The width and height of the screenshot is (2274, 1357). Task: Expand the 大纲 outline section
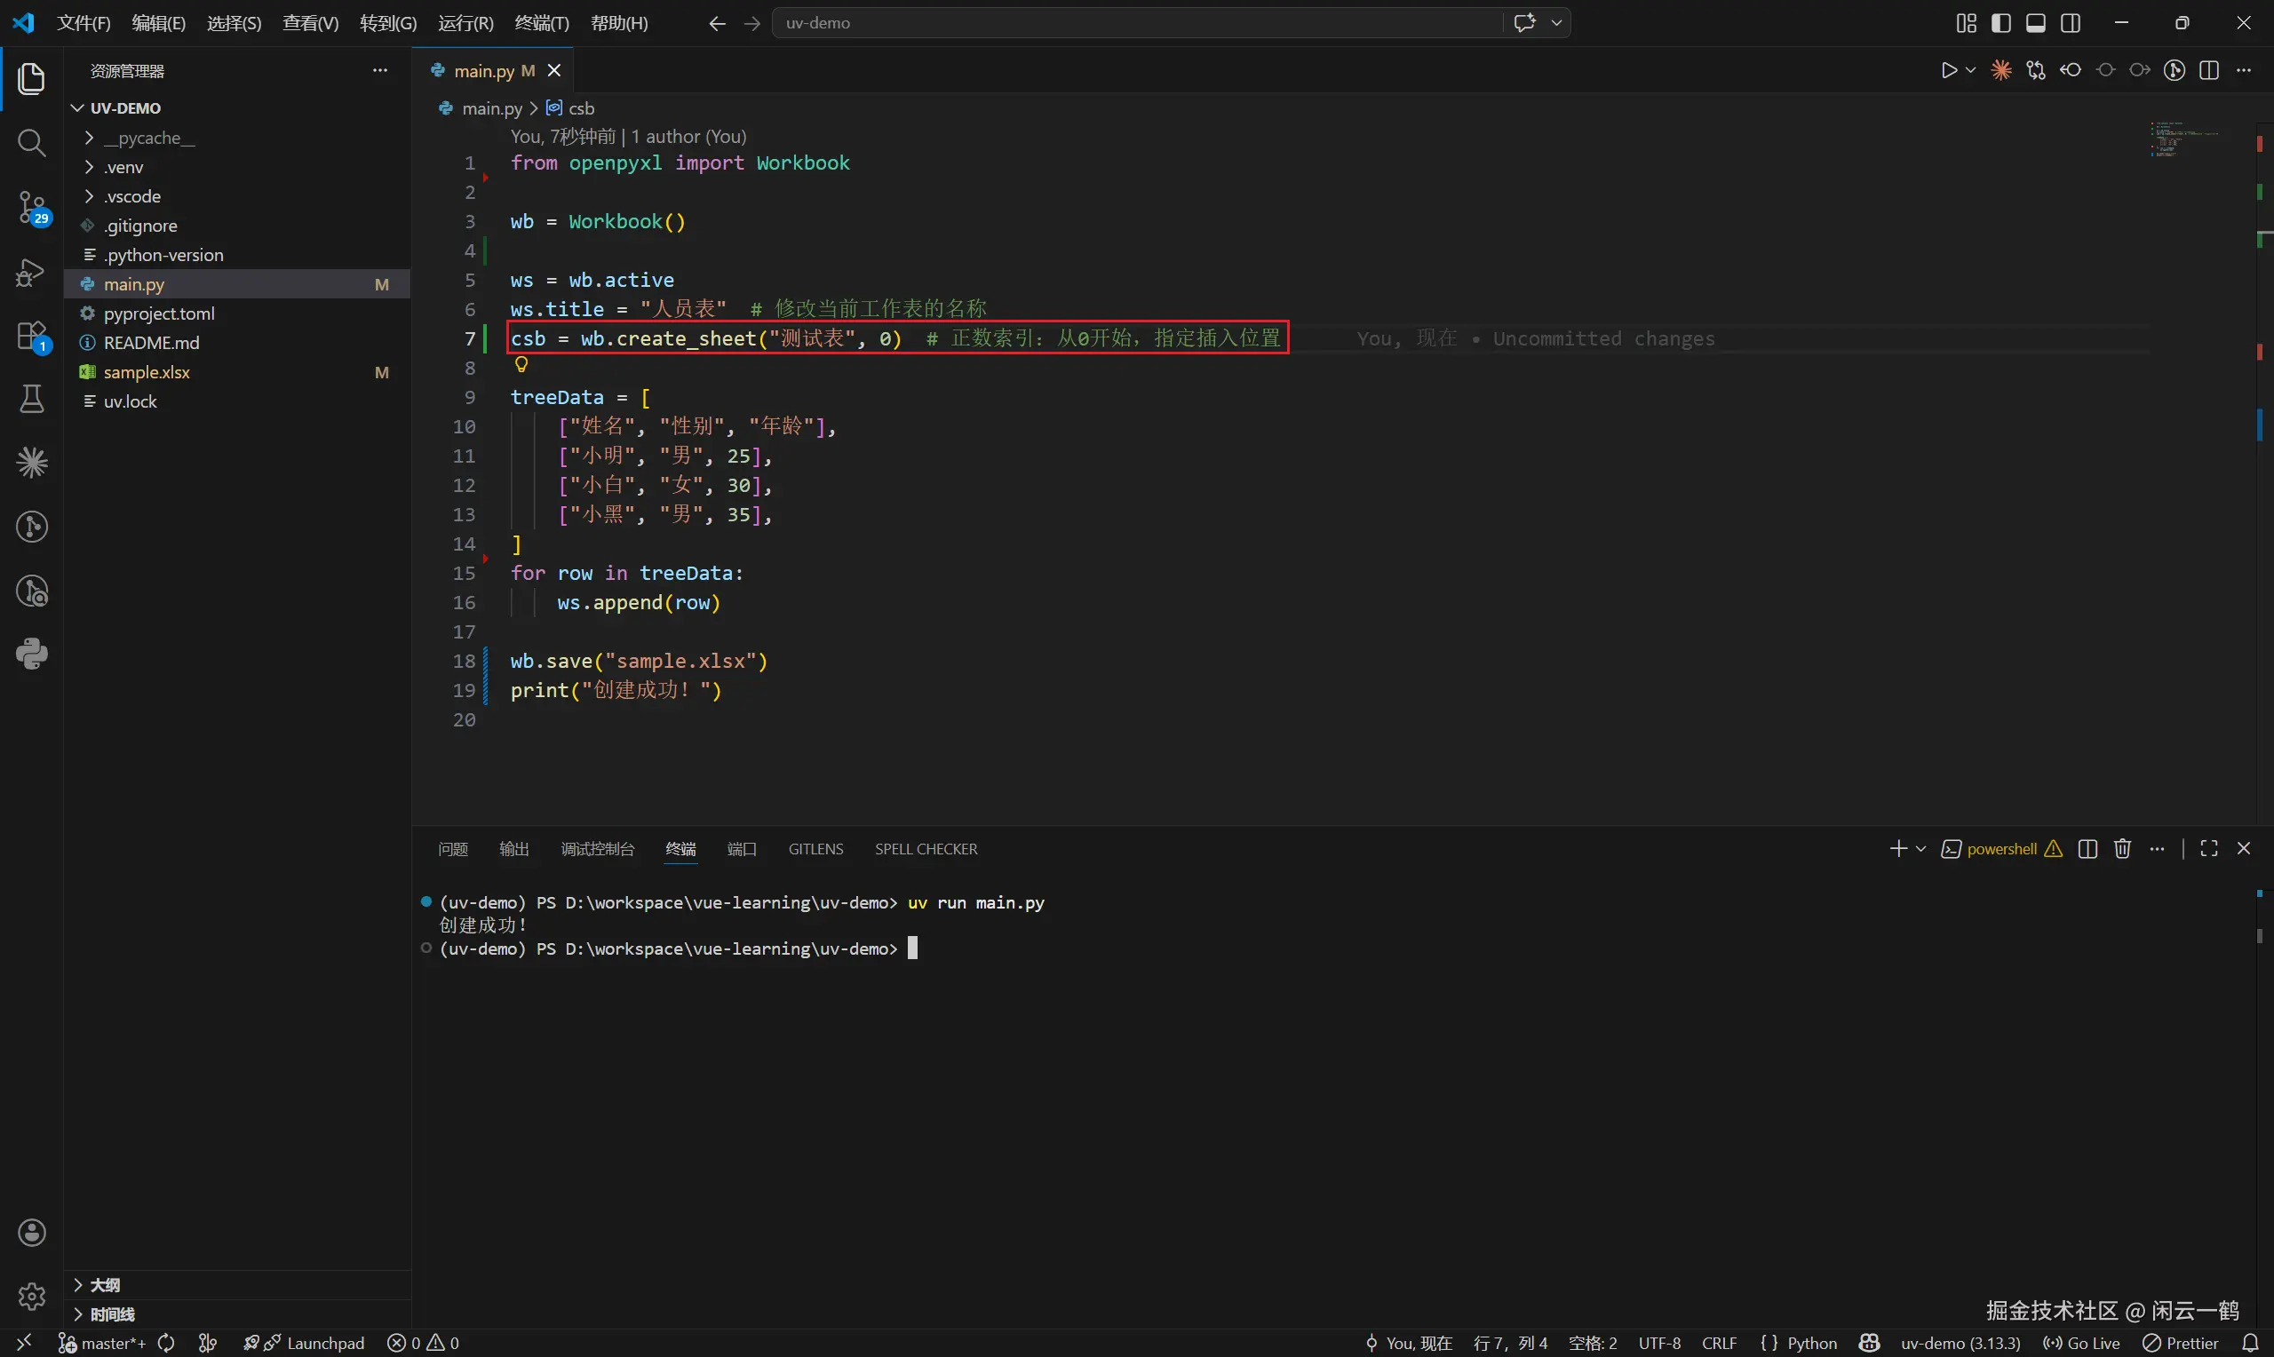(x=104, y=1285)
